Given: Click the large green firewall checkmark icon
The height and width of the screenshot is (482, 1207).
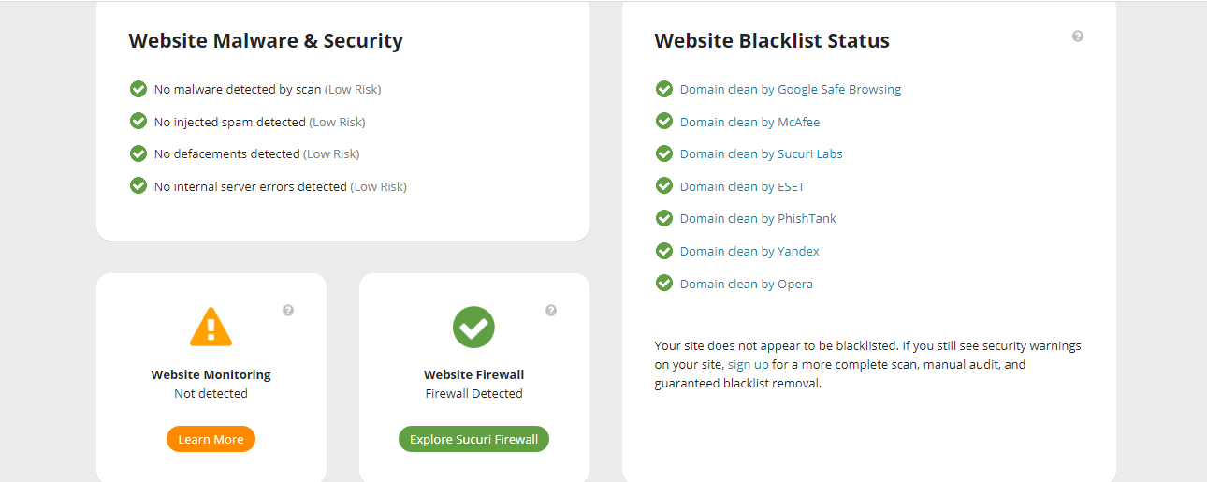Looking at the screenshot, I should click(x=473, y=328).
